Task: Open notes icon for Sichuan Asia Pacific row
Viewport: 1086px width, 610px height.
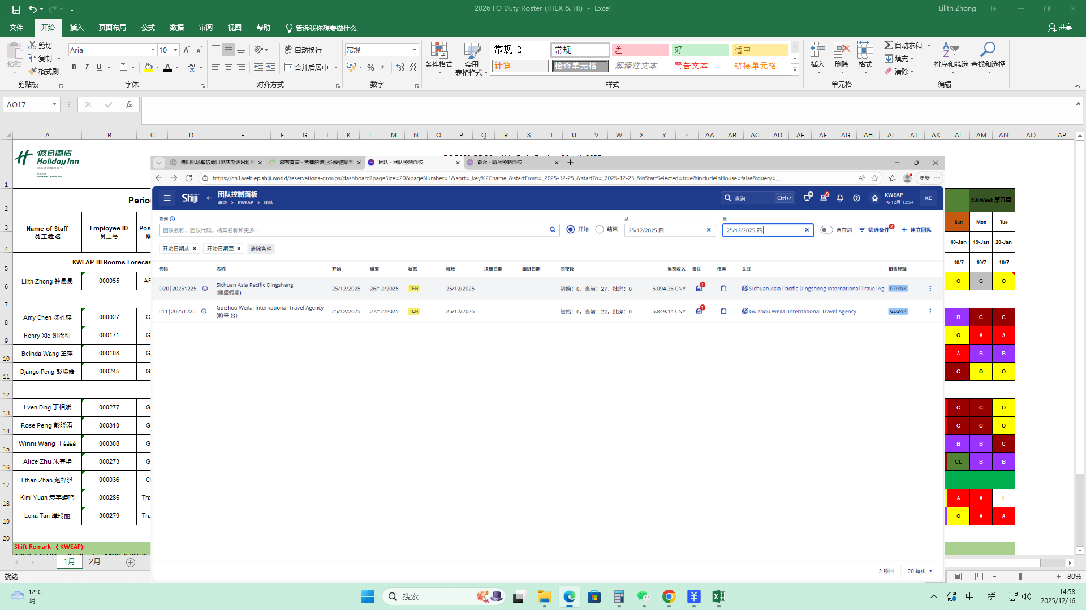Action: (699, 289)
